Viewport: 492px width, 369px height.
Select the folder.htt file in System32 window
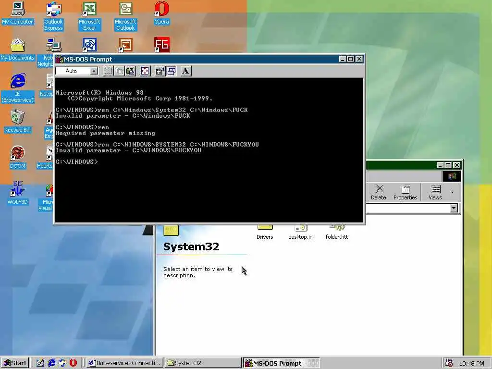pos(337,233)
